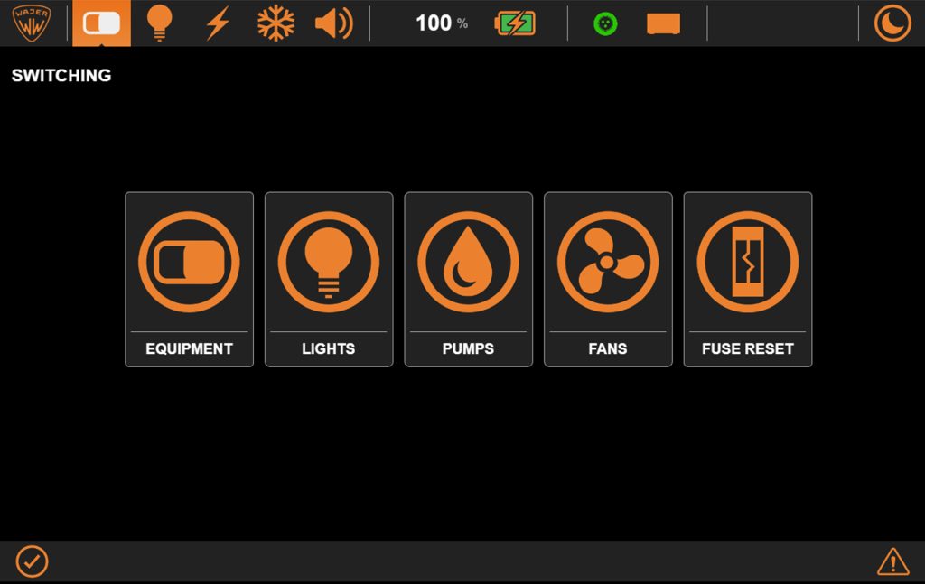Screen dimensions: 925x584
Task: Open the audio speaker section
Action: (x=333, y=23)
